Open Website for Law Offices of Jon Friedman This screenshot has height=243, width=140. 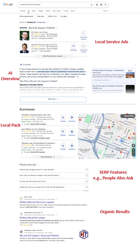pos(63,133)
